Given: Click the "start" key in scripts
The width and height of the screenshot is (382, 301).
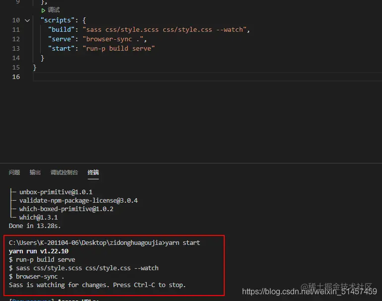Looking at the screenshot, I should (61, 49).
